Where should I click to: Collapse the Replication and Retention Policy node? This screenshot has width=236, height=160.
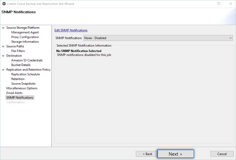tap(3, 70)
